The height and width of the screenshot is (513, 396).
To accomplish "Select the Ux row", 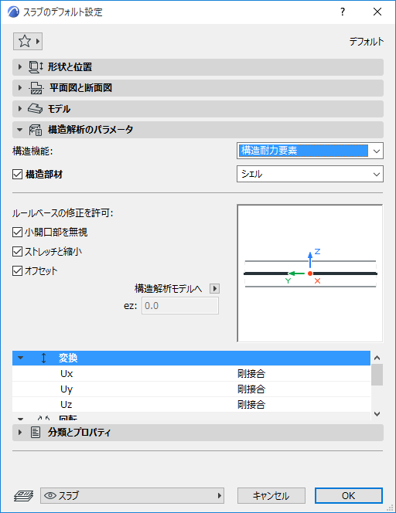I will pos(191,374).
